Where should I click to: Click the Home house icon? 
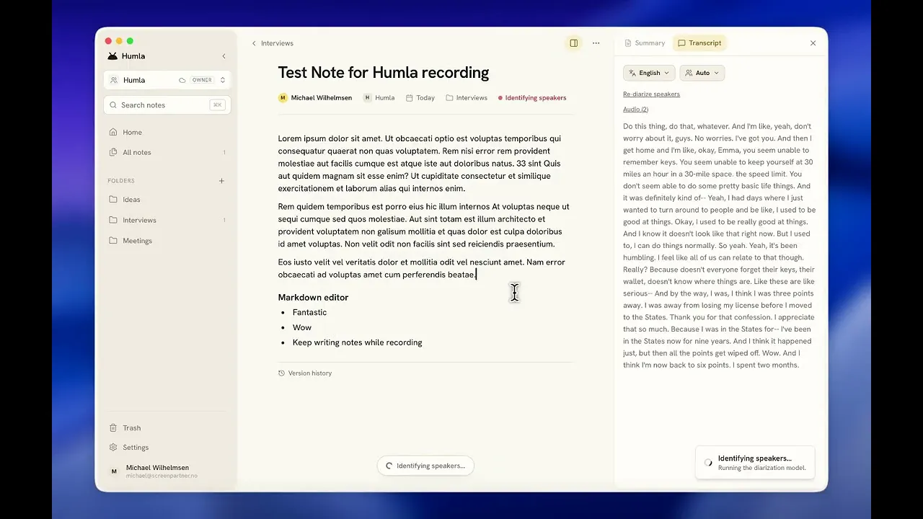(113, 132)
